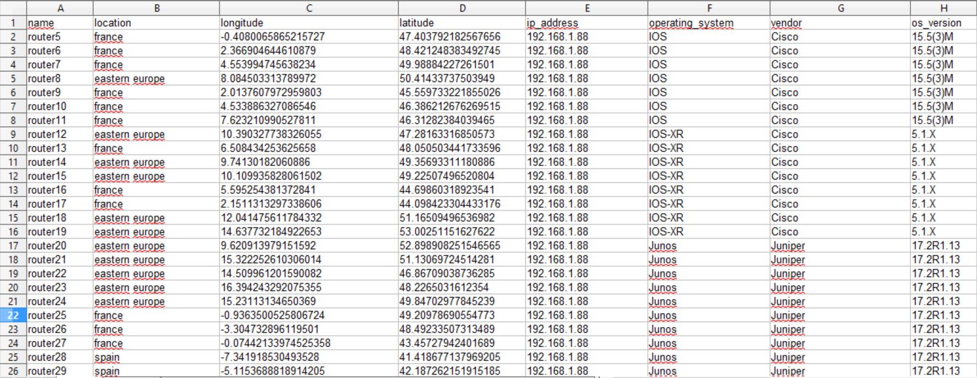
Task: Select longitude value -7.341918530493528
Action: (309, 357)
